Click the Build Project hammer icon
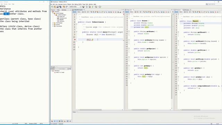 [x=87, y=7]
